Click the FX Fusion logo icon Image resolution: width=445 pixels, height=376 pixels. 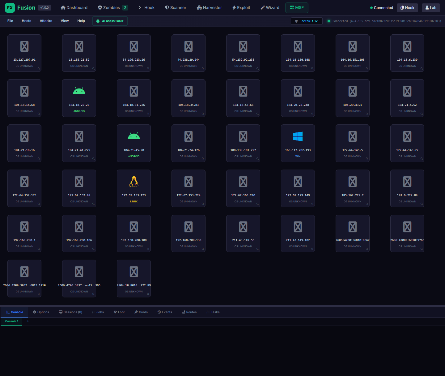[10, 8]
